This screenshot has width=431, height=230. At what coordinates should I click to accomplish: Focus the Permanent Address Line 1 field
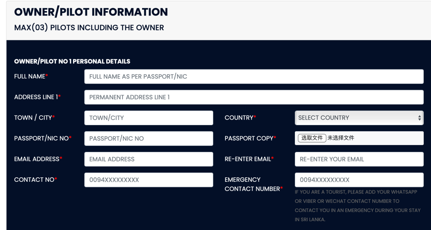click(254, 97)
